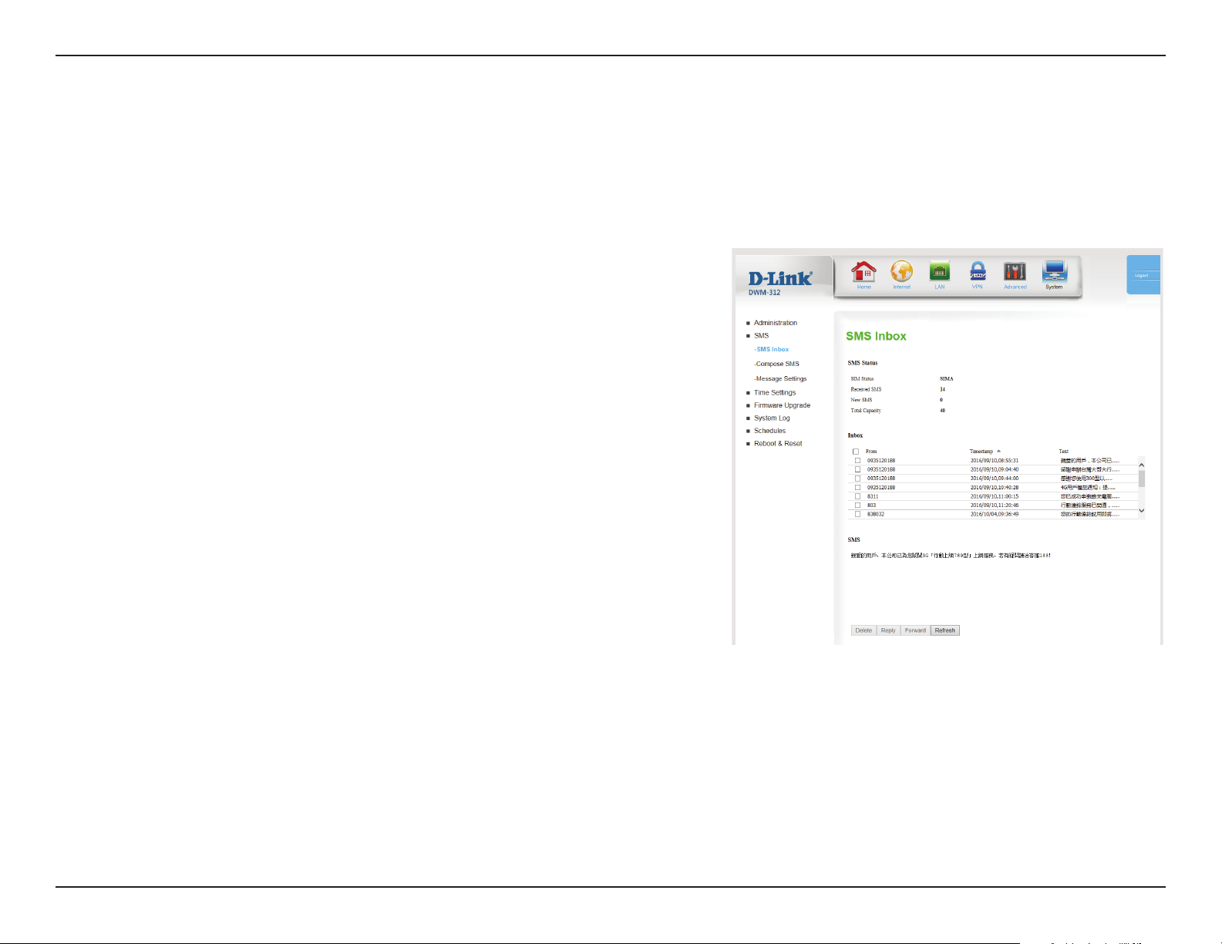Tick the checkbox for sender 8311

[857, 496]
